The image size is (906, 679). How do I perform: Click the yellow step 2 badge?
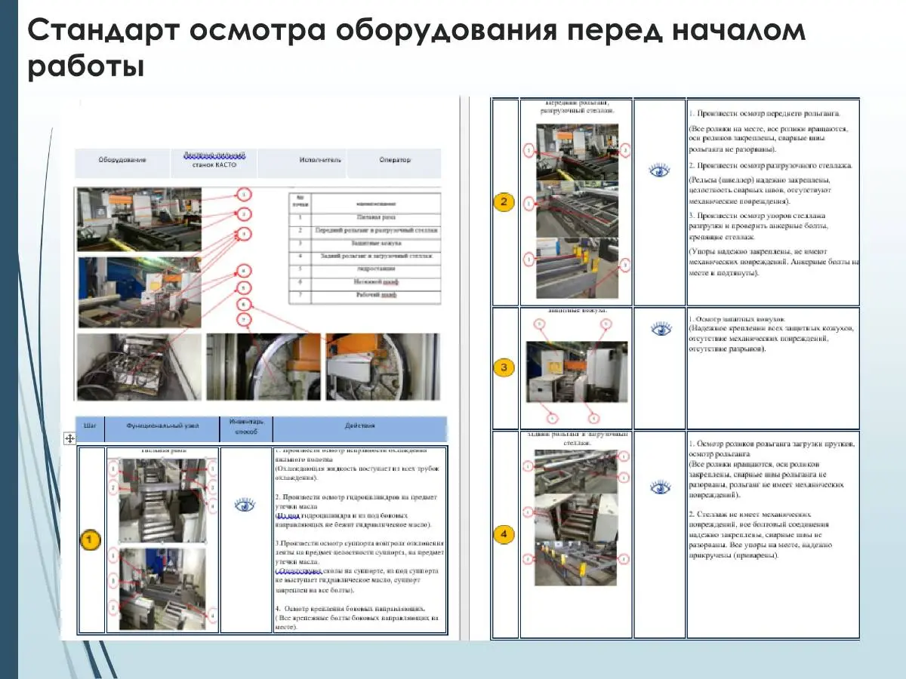point(504,201)
